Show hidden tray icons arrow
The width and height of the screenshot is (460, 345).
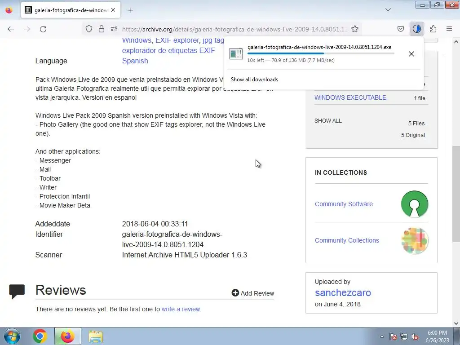click(x=382, y=336)
